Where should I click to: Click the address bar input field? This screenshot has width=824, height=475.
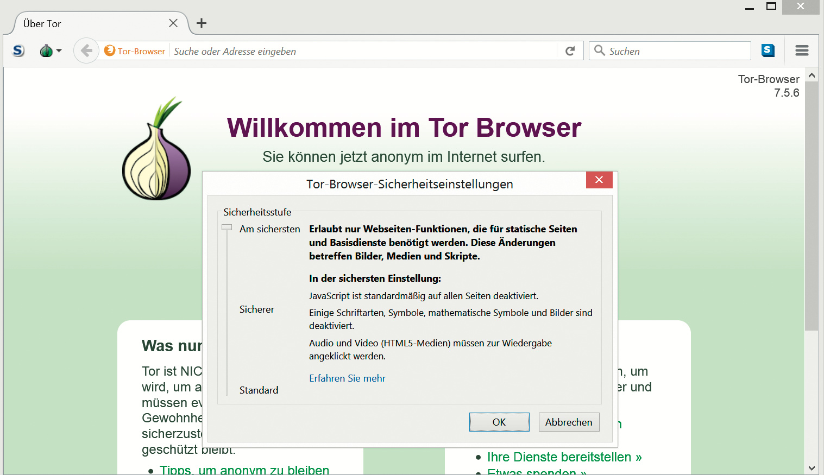[x=364, y=51]
